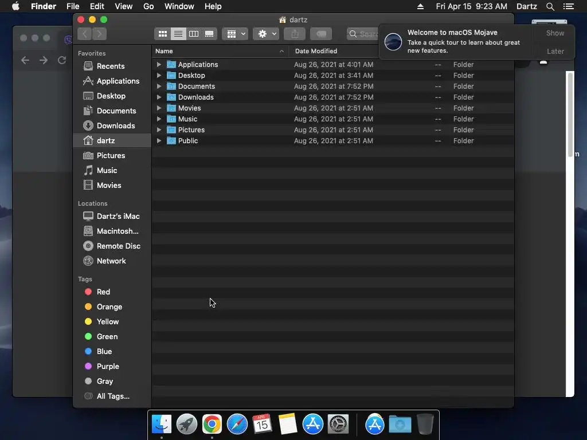Expand the Downloads folder row
The width and height of the screenshot is (587, 440).
pyautogui.click(x=159, y=97)
